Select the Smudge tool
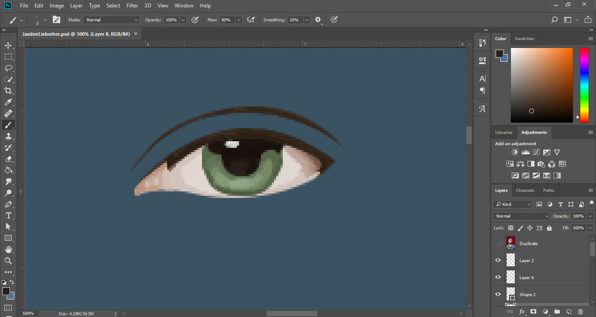596x317 pixels. (8, 181)
